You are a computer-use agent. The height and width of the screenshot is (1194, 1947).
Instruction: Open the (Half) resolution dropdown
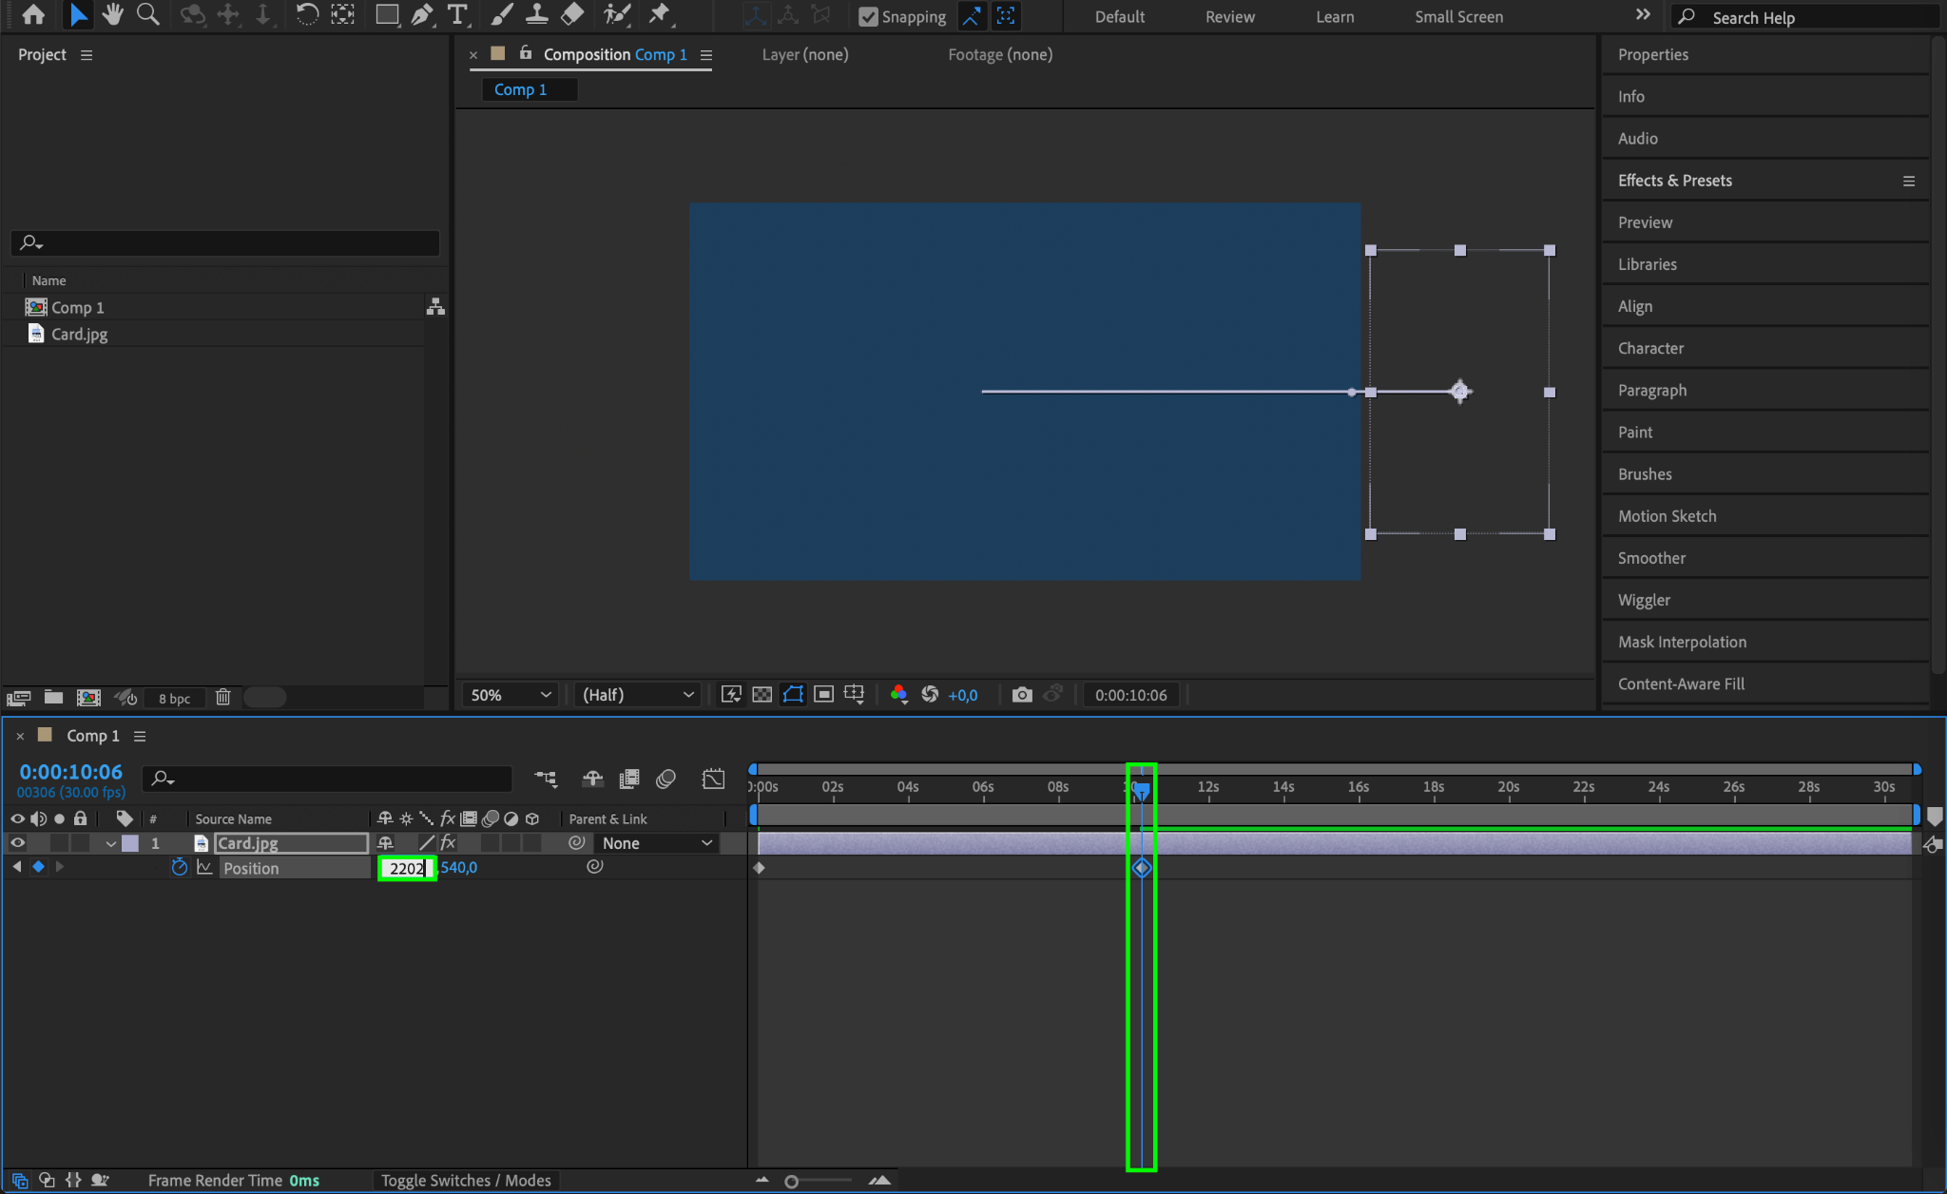pyautogui.click(x=637, y=695)
